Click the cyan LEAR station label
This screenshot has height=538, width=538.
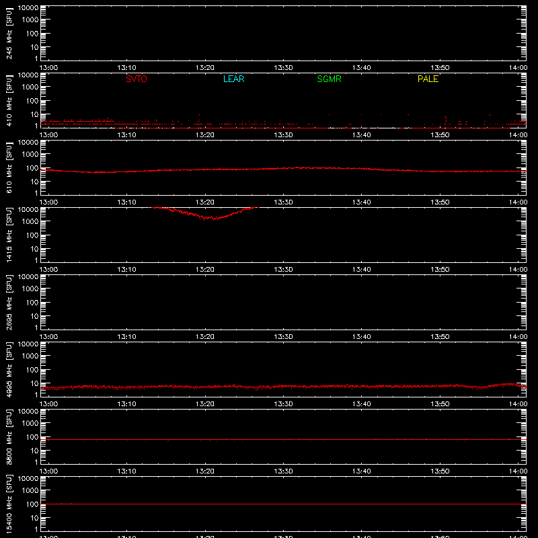tap(233, 79)
